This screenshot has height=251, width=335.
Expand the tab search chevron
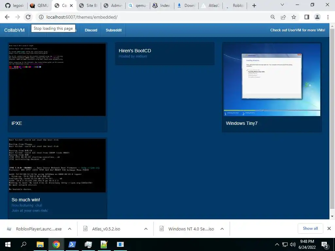pyautogui.click(x=282, y=5)
